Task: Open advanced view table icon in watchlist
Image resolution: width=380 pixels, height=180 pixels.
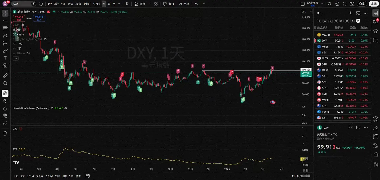Action: [x=358, y=13]
